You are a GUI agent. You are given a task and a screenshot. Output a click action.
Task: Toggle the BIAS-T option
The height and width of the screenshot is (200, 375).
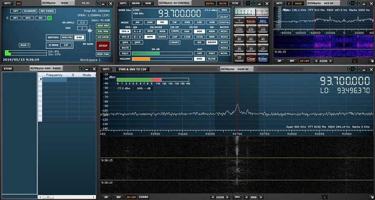coord(25,45)
